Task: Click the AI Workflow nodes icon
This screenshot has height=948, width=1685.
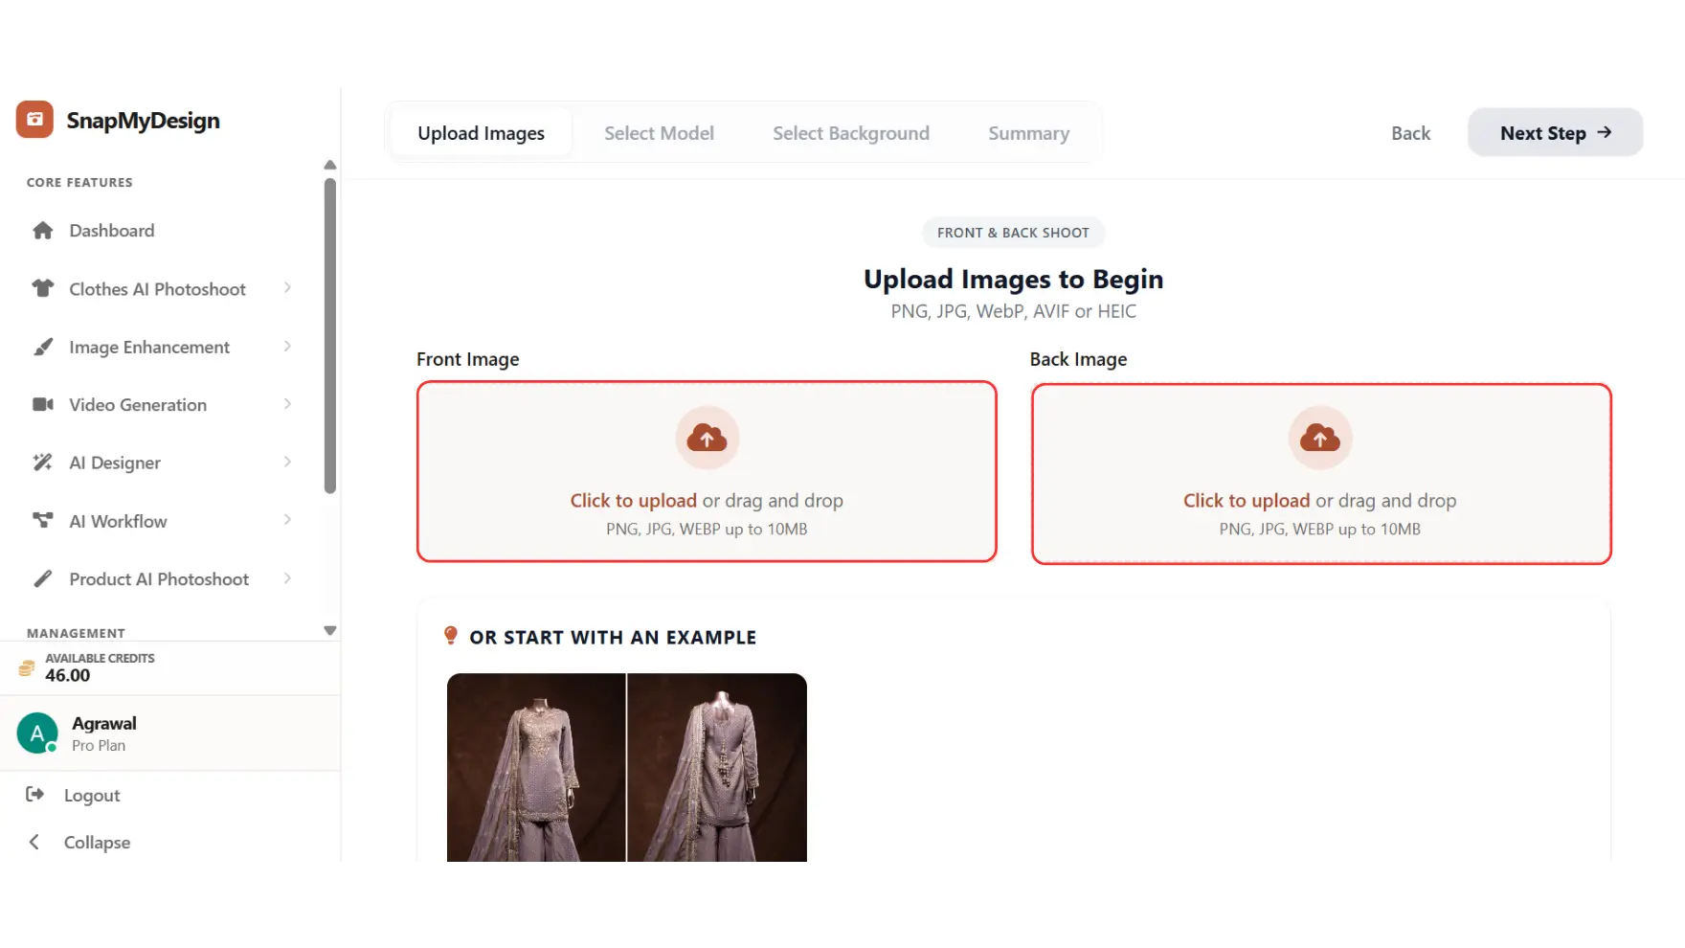Action: (43, 520)
